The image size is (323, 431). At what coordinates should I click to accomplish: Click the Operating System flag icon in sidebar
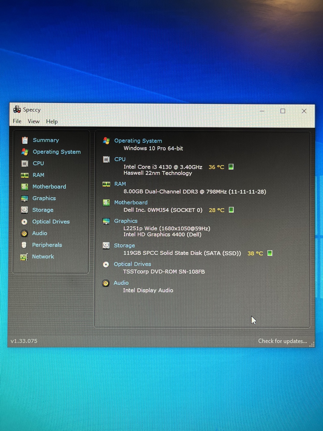pyautogui.click(x=25, y=152)
